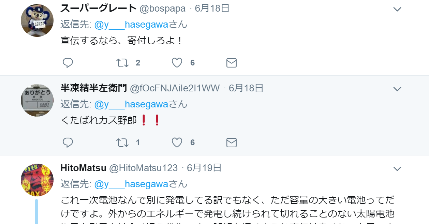Retweet the スーパーグレート tweet
This screenshot has width=429, height=224.
(122, 63)
